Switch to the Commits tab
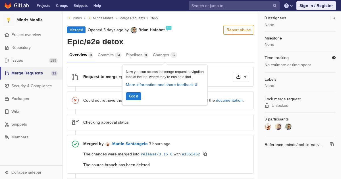Viewport: 341px width, 179px height. coord(109,55)
